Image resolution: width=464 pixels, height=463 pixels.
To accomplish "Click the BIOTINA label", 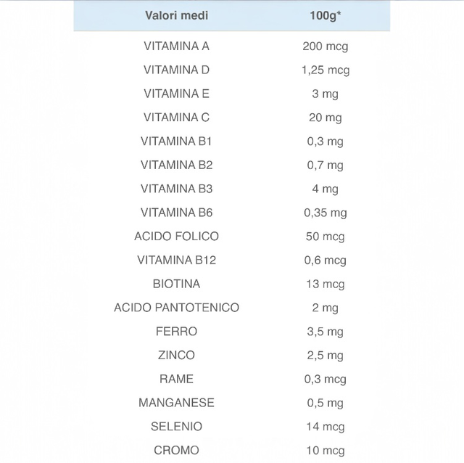I will coord(176,284).
